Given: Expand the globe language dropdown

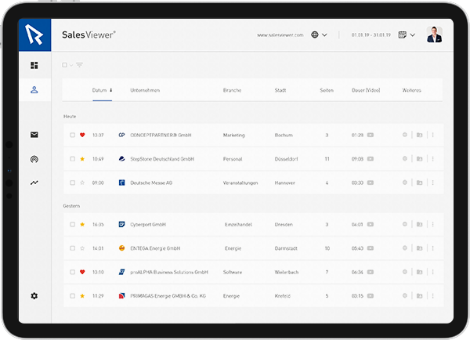Looking at the screenshot, I should pyautogui.click(x=318, y=35).
